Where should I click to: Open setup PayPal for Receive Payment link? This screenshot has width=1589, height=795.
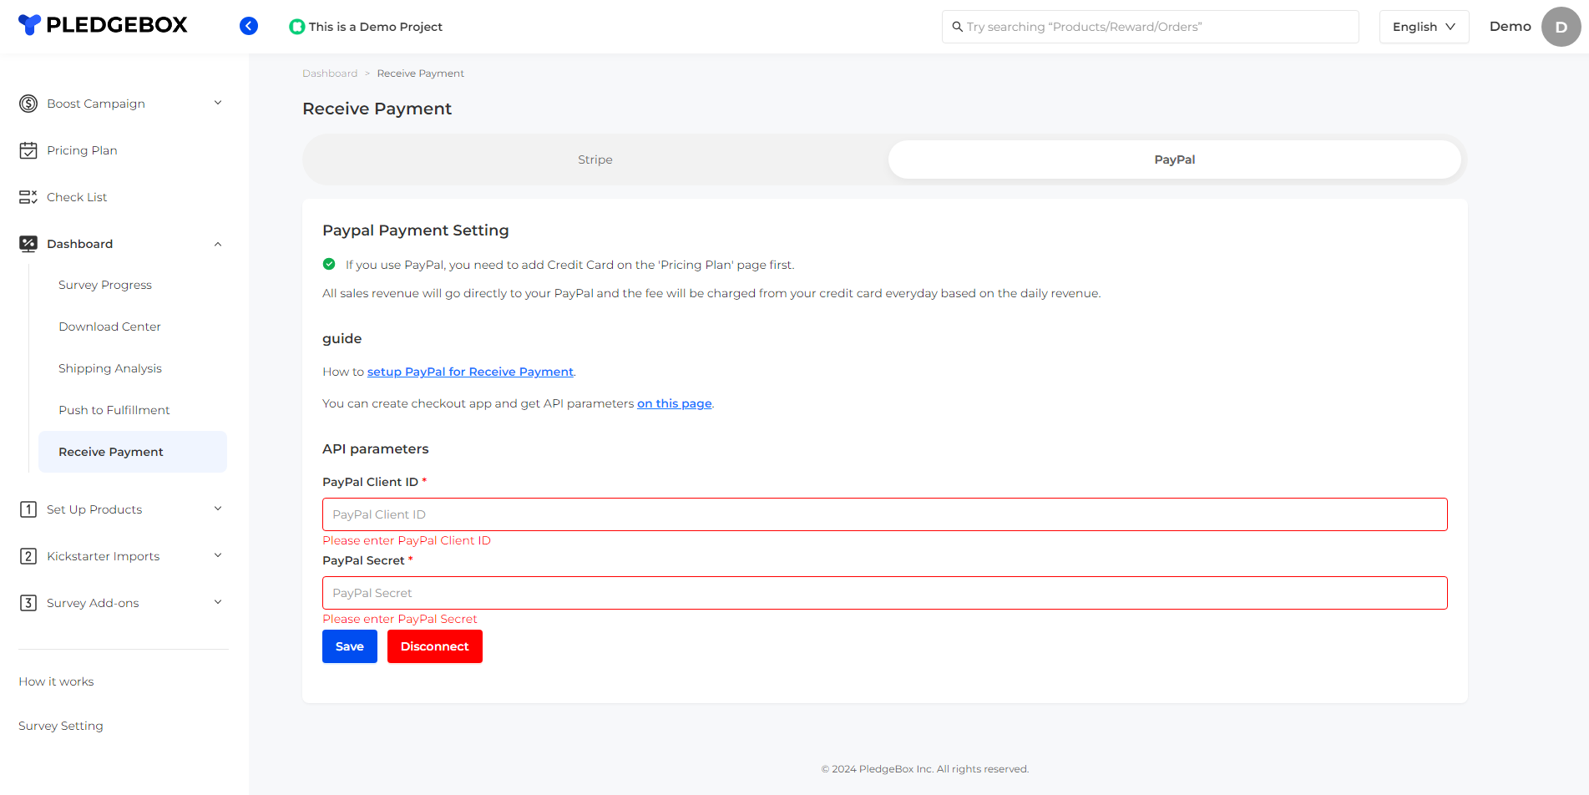(470, 372)
